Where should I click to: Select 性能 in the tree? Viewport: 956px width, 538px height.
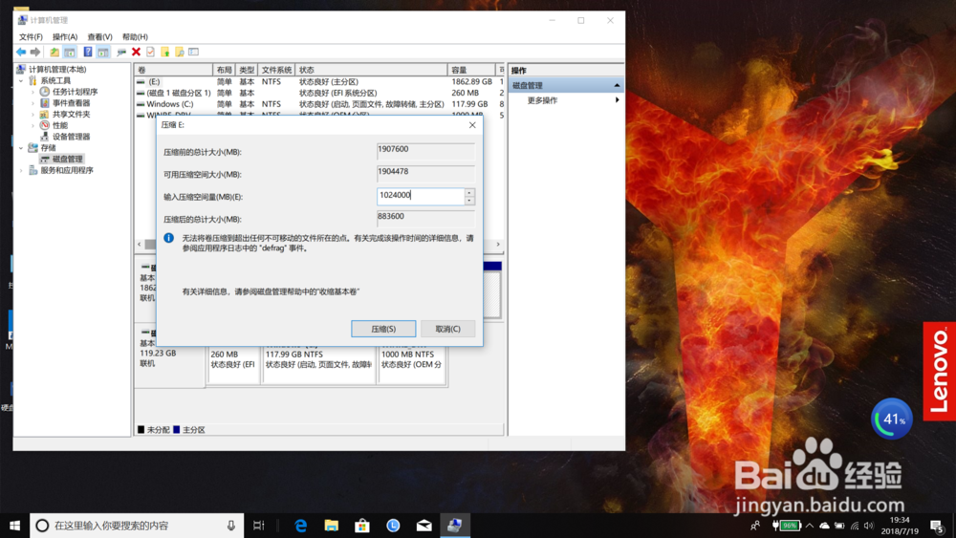59,125
